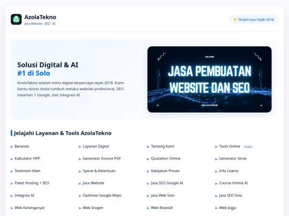Open the Web Sragen link
289x216 pixels.
coord(93,208)
